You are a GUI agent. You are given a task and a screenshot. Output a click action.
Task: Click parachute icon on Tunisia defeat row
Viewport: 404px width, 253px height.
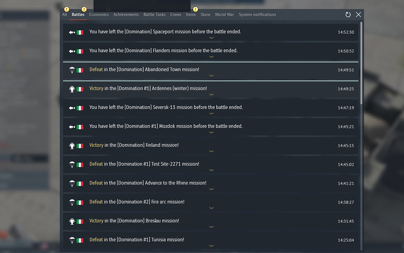[72, 240]
